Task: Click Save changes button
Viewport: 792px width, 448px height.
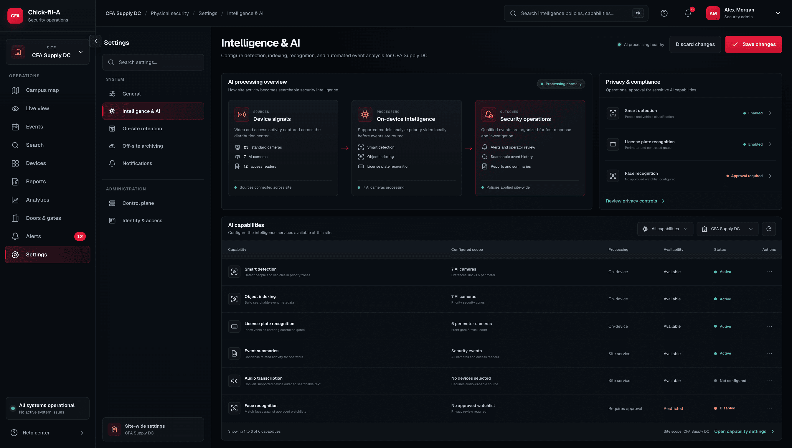Action: 753,44
